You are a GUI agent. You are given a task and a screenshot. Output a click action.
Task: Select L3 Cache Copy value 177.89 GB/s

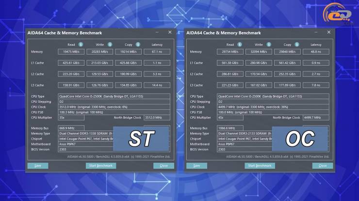click(x=287, y=86)
